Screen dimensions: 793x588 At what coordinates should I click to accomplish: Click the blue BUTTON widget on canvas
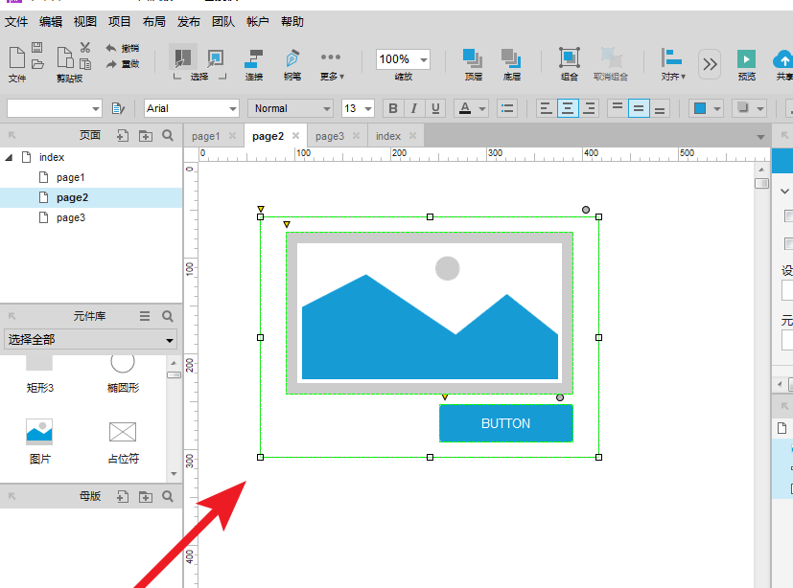(505, 423)
